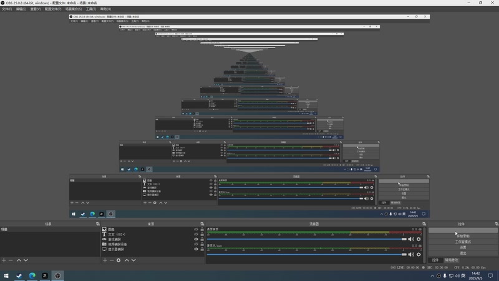Lock the 游戏捕获 source
The image size is (499, 281).
[201, 239]
